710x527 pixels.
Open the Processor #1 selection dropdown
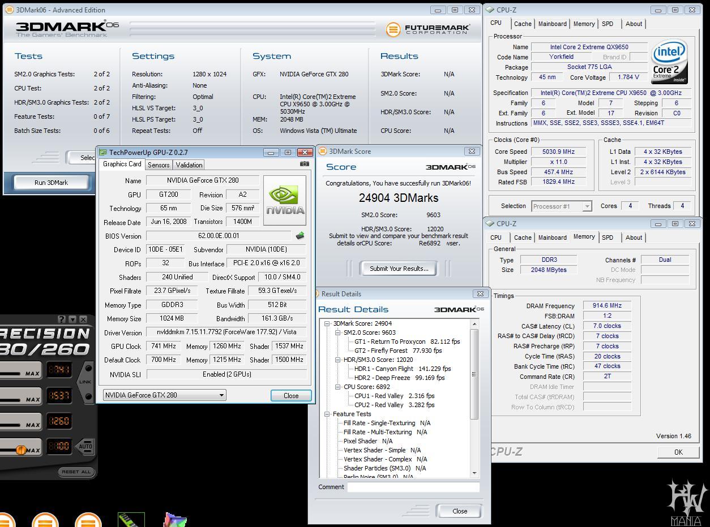[x=561, y=206]
